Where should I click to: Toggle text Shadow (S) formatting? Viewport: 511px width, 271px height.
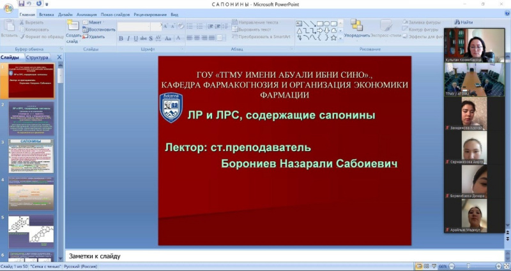point(151,38)
